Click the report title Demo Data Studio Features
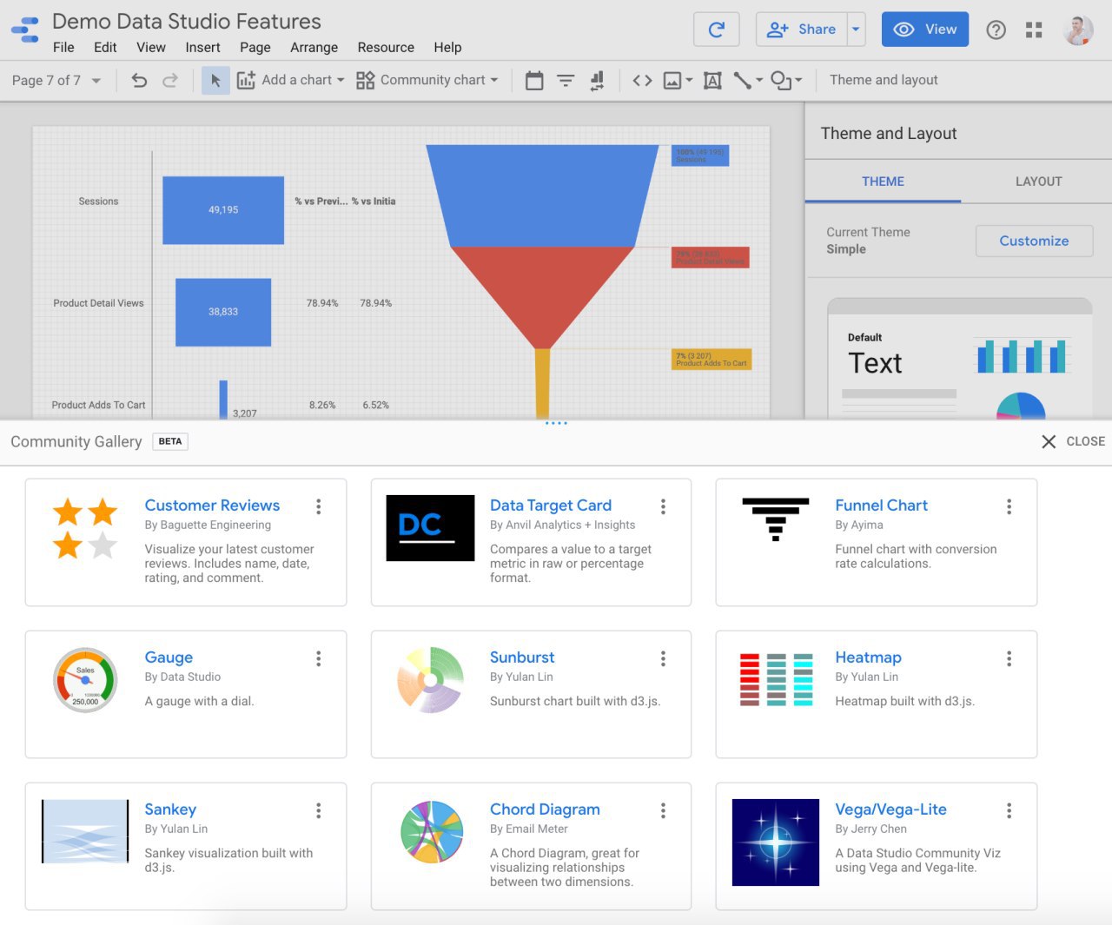Screen dimensions: 1112x925 tap(187, 22)
